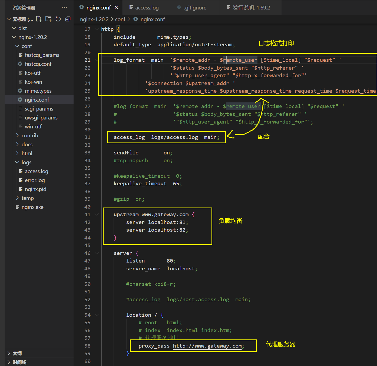Screen dimensions: 377x366
Task: Close the nginx.conf tab
Action: [x=116, y=8]
